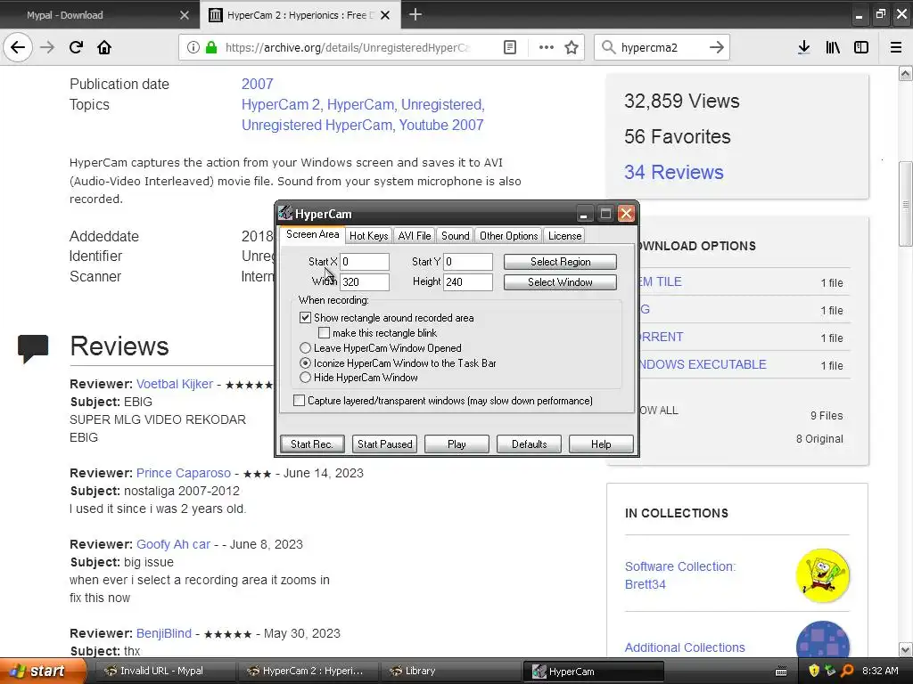Click the search go arrow button
Viewport: 913px width, 684px height.
pyautogui.click(x=716, y=47)
